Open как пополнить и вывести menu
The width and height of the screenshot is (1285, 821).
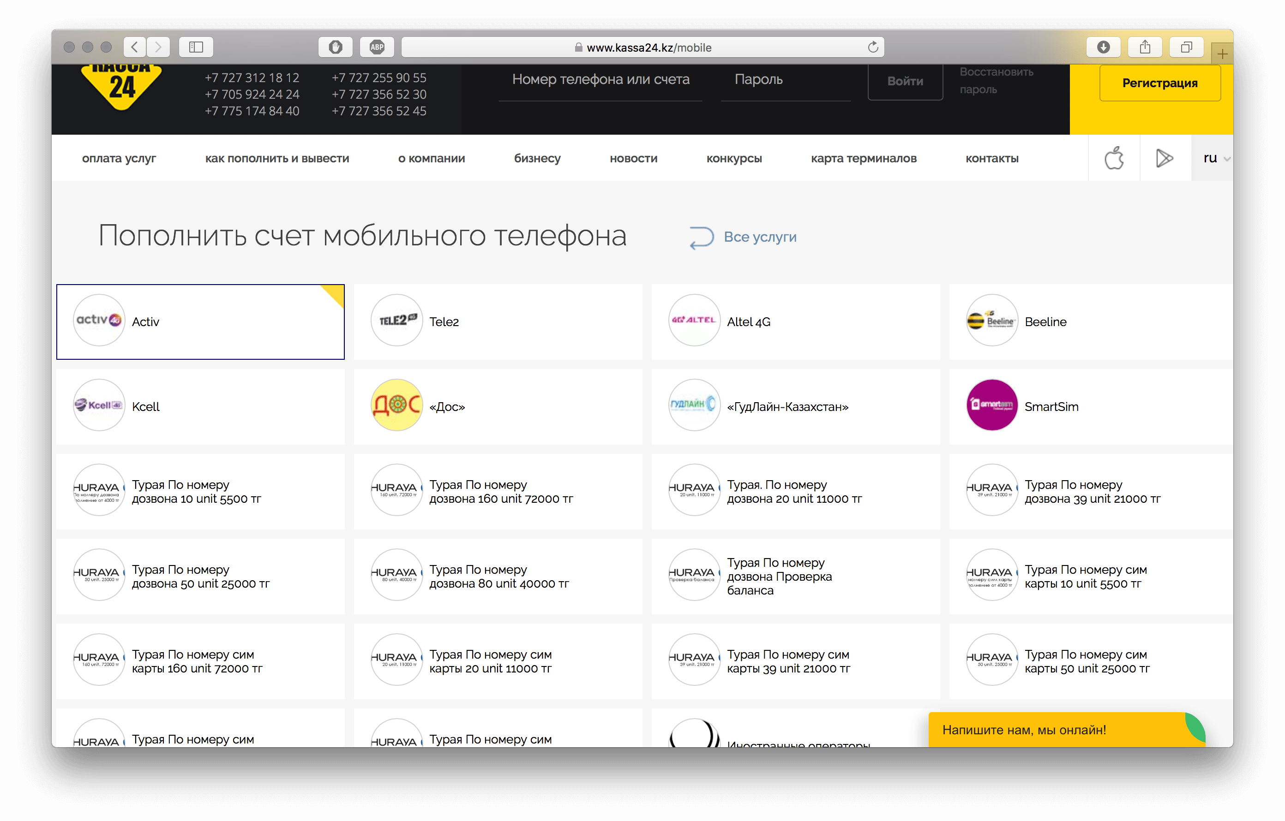point(277,158)
